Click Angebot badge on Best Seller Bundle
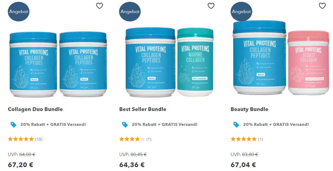333x171 pixels. pyautogui.click(x=130, y=11)
